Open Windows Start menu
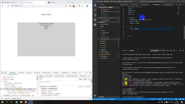 (2, 102)
